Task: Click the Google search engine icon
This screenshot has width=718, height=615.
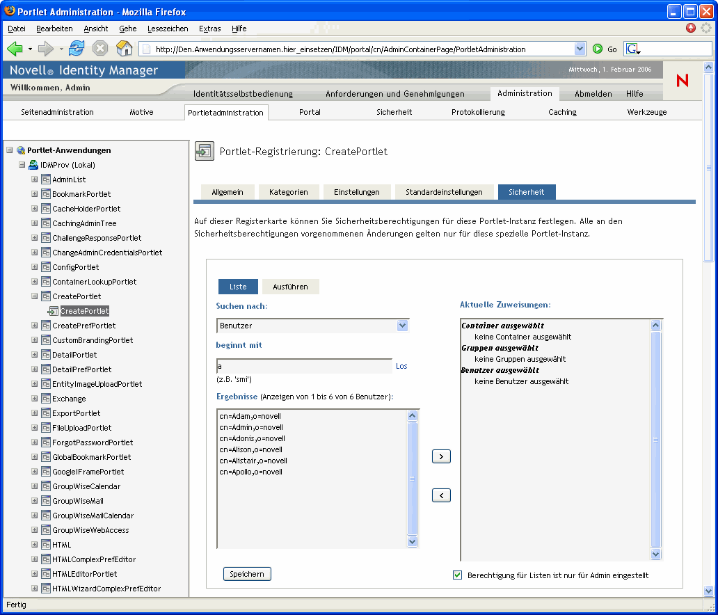Action: [632, 49]
